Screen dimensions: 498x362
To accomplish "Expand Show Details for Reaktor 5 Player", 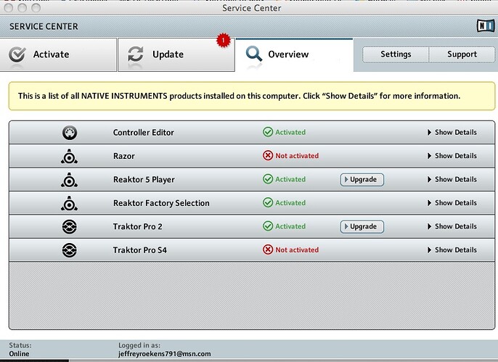I will [x=452, y=179].
